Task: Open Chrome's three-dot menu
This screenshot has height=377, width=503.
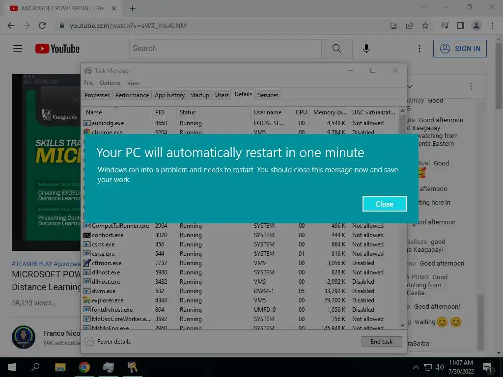Action: [x=492, y=26]
